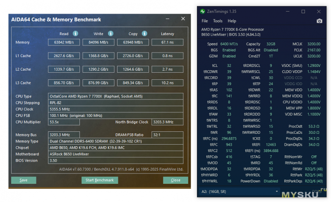This screenshot has width=331, height=202.
Task: Close the AIDA64 window using the title bar X
Action: pos(183,19)
